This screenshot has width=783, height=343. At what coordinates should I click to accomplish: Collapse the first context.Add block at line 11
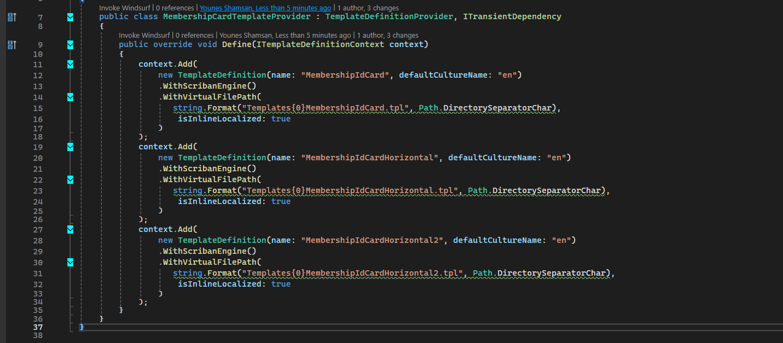click(70, 65)
